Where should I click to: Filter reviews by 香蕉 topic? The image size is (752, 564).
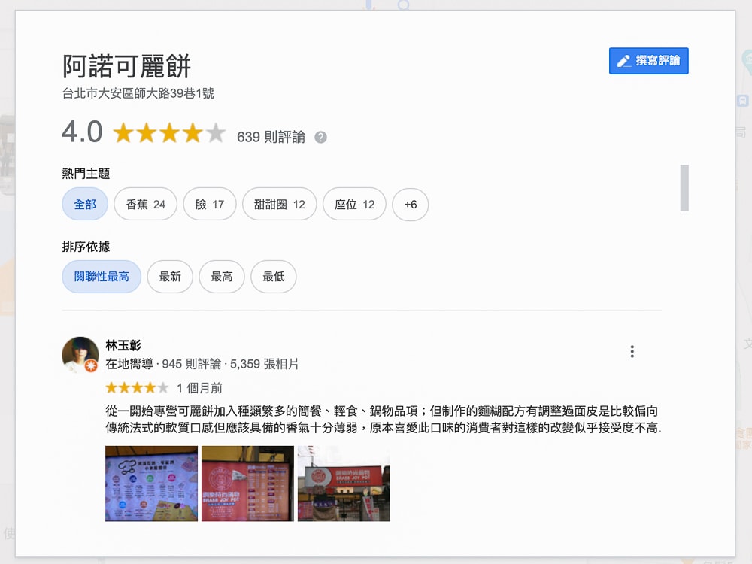pyautogui.click(x=145, y=204)
